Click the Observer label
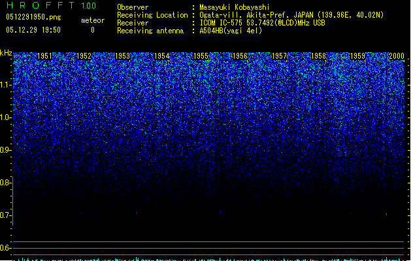The width and height of the screenshot is (411, 261). (x=133, y=7)
